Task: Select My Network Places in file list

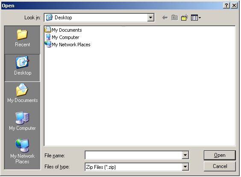Action: pyautogui.click(x=68, y=45)
